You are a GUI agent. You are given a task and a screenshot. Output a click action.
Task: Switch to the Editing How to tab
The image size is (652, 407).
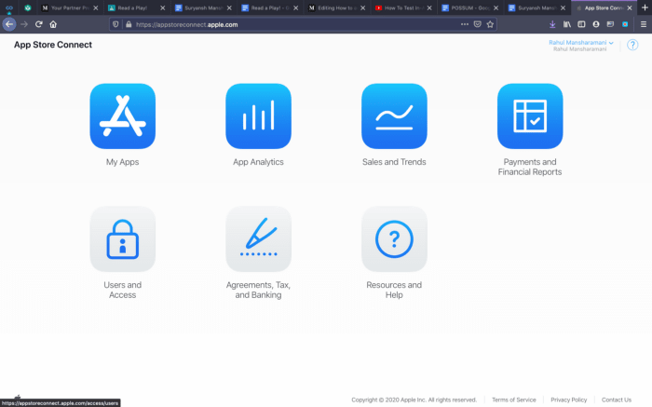(x=336, y=7)
